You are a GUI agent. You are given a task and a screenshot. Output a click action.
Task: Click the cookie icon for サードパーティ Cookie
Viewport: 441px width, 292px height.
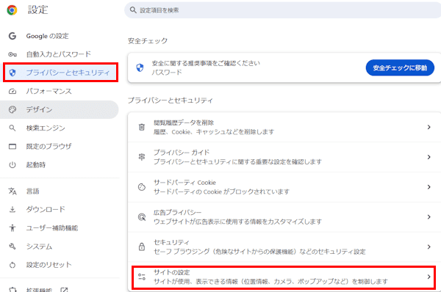coord(142,187)
